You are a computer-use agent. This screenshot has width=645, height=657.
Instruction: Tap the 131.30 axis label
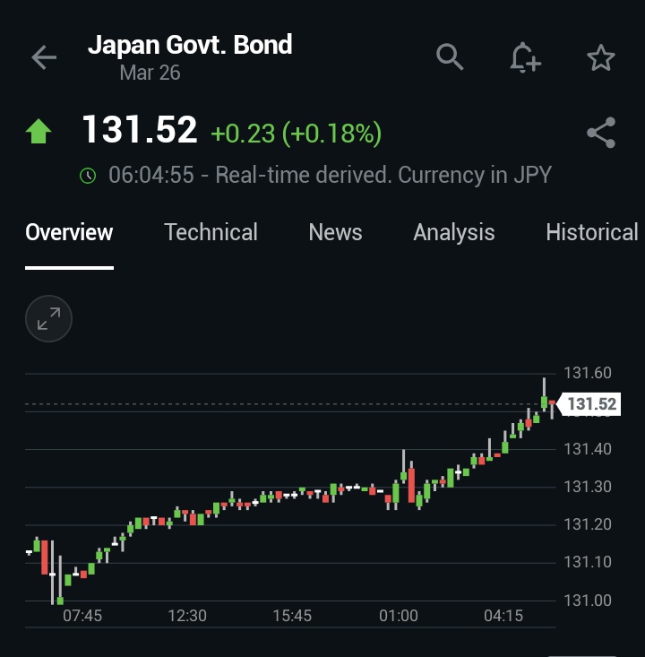[588, 487]
